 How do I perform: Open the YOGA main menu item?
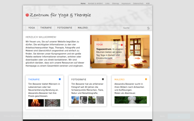[x=32, y=28]
